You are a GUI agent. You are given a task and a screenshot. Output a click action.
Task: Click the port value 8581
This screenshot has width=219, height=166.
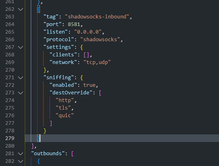pos(74,24)
